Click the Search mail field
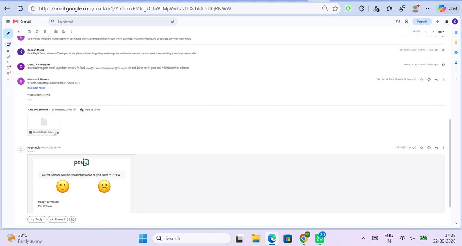Screen dimensions: 462x246 [x=112, y=22]
